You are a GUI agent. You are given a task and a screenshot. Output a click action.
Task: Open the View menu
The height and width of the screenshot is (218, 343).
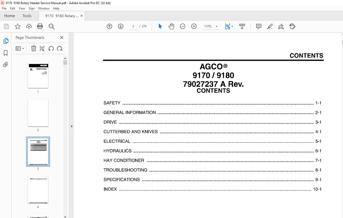(x=22, y=8)
